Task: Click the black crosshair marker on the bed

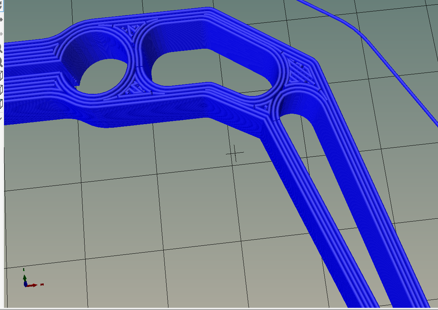Action: [x=235, y=153]
